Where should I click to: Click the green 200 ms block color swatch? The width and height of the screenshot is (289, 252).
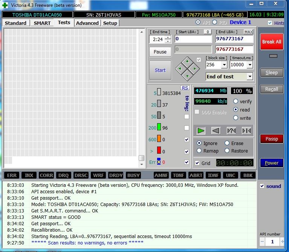[x=159, y=127]
